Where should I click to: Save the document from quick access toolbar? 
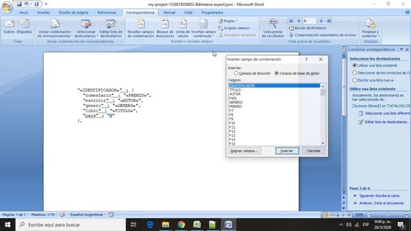[19, 4]
